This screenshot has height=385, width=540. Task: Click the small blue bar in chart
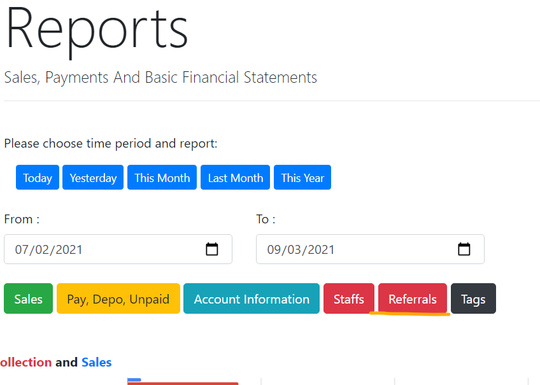click(x=134, y=380)
